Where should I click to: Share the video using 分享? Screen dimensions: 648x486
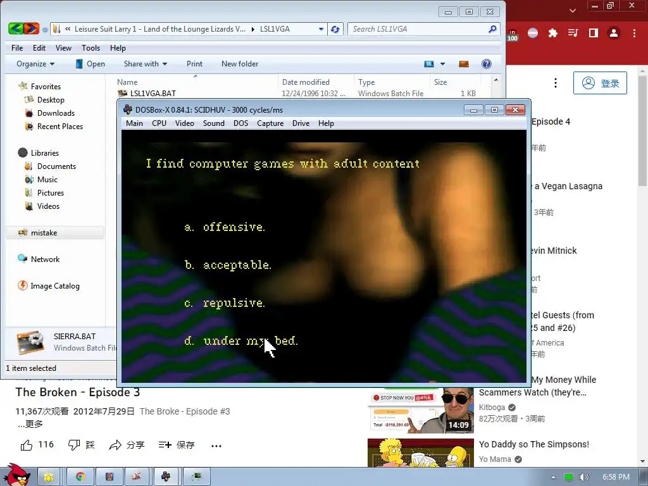[127, 445]
